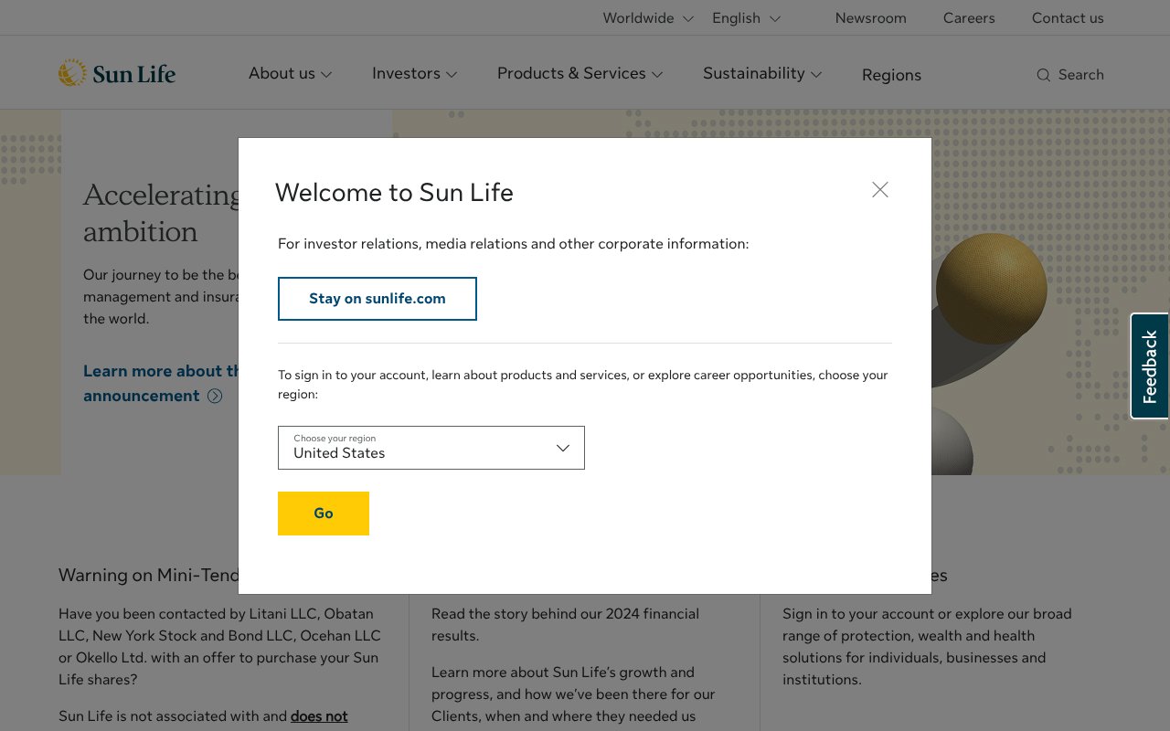Click the circled arrow beside the announcement link
1170x731 pixels.
(x=215, y=396)
